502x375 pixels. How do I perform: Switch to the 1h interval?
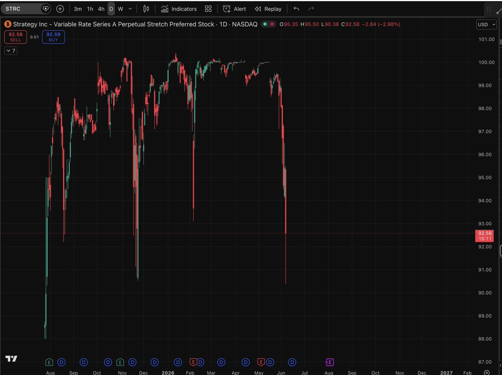coord(90,9)
